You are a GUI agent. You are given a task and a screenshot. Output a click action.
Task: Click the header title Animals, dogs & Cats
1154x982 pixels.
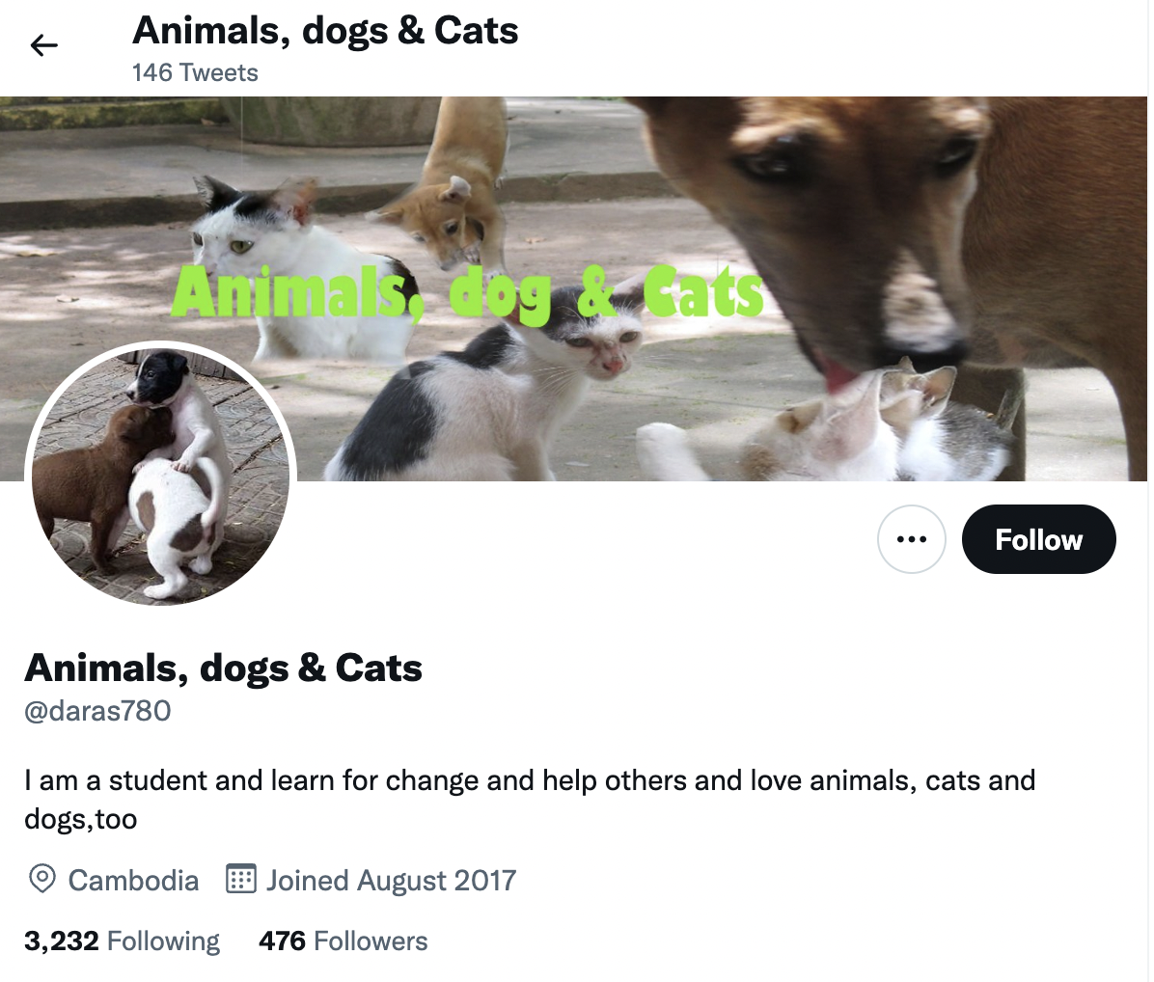point(325,31)
